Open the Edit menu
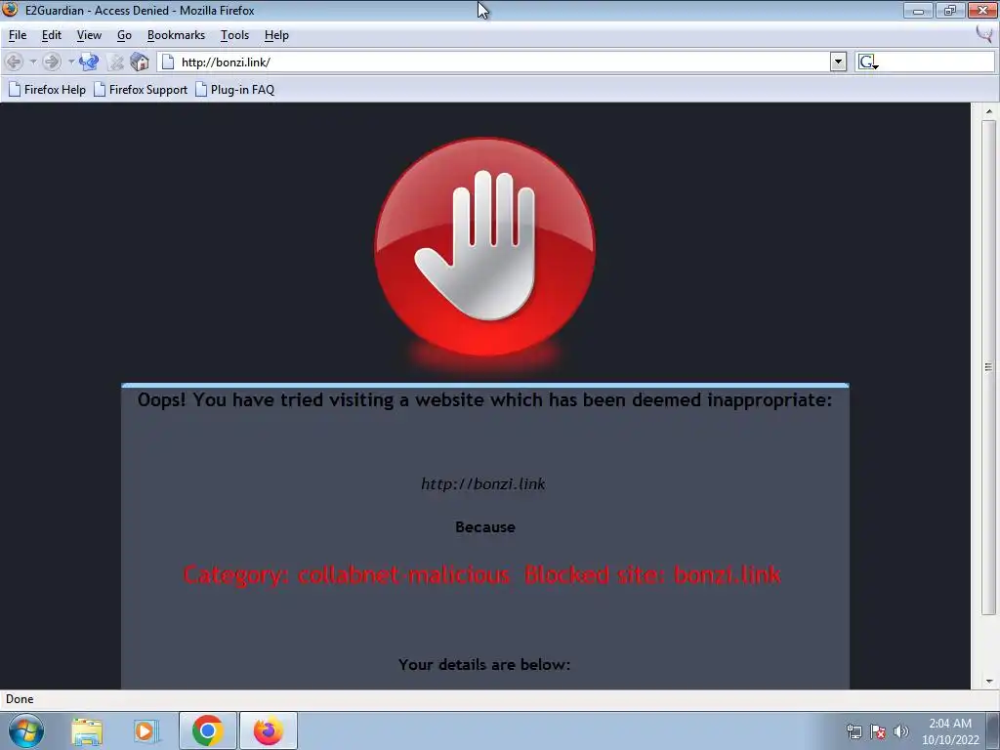The image size is (1000, 750). click(x=52, y=35)
